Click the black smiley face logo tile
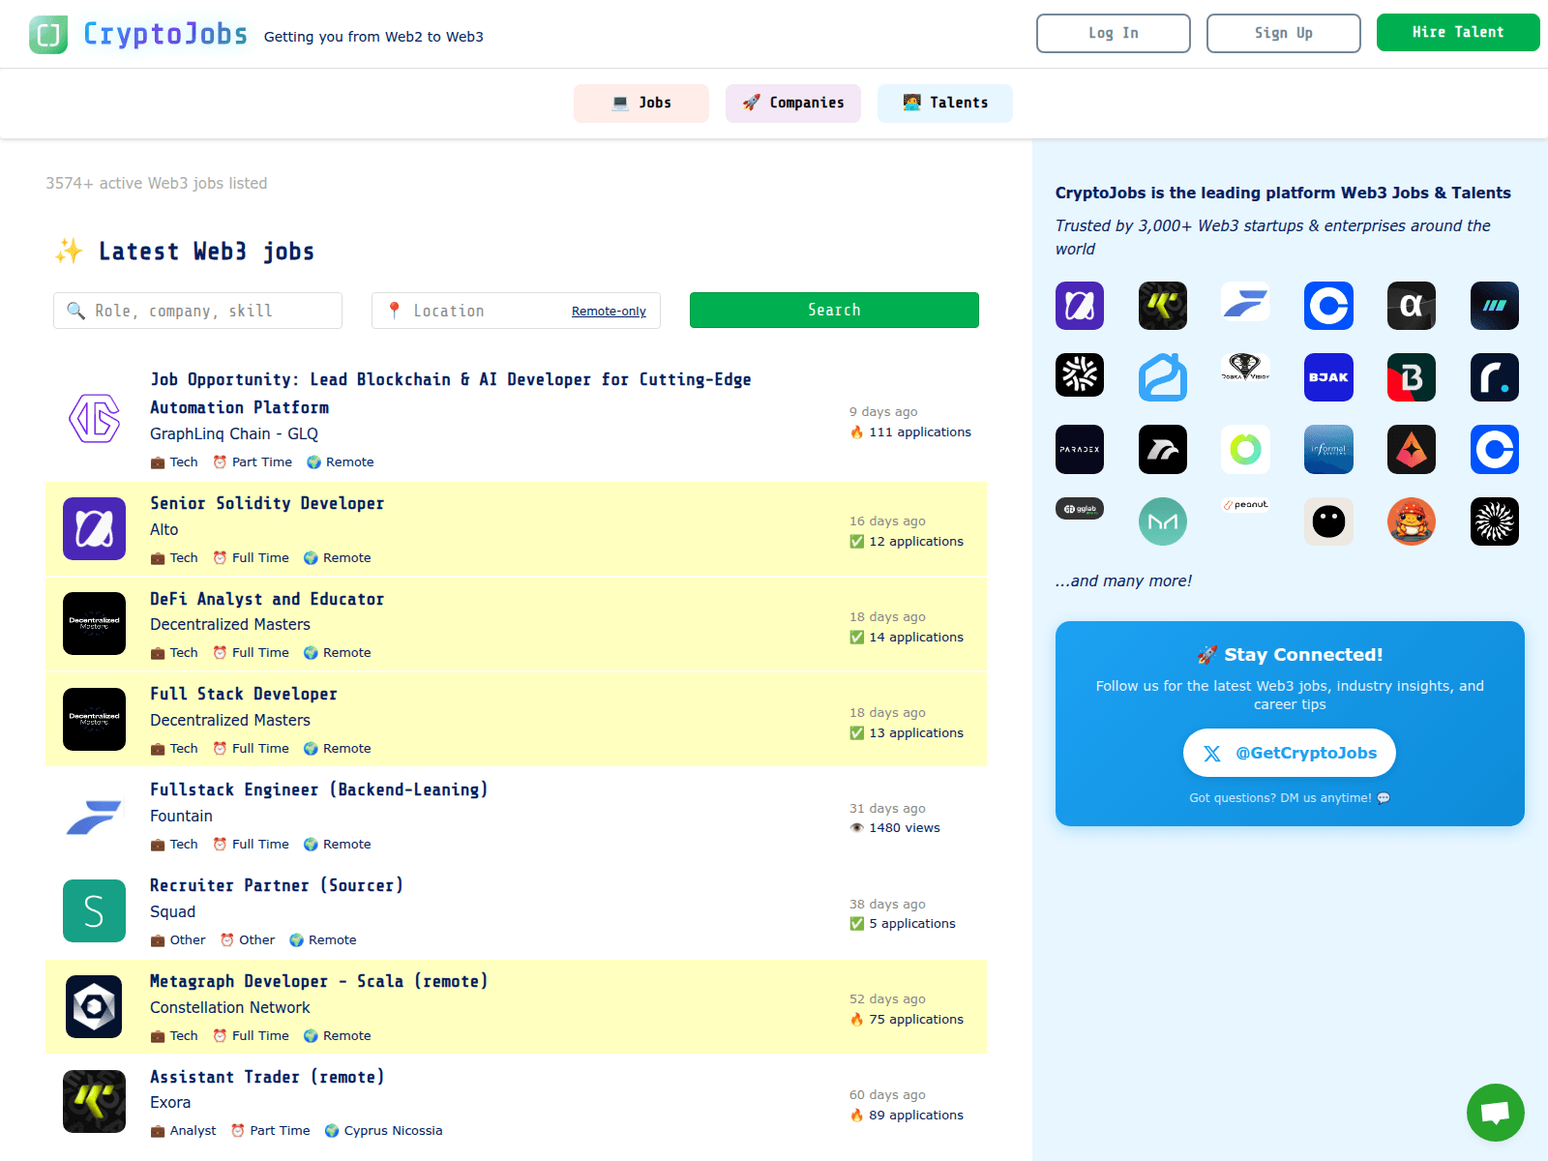 point(1328,521)
